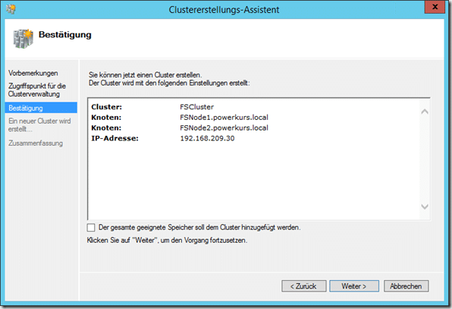Select 'Ein neuer Cluster wird erstellt' step
Viewport: 452px width, 309px height.
(39, 125)
